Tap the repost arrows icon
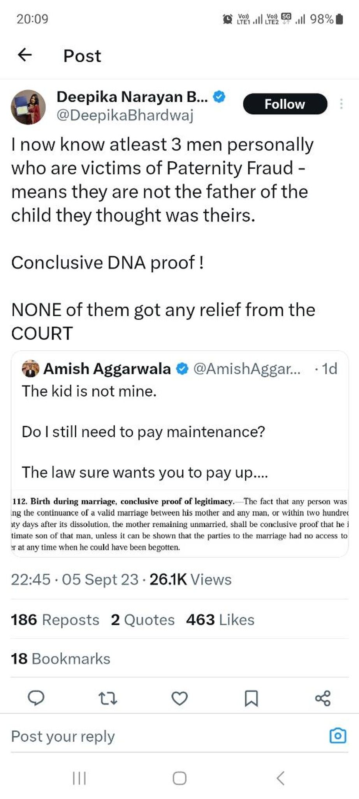 pyautogui.click(x=107, y=698)
